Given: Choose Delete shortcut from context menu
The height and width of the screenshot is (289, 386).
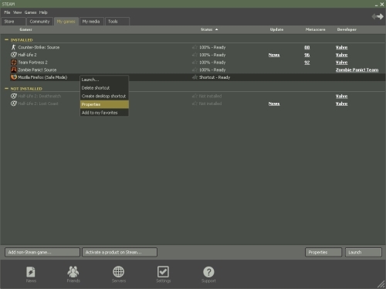Looking at the screenshot, I should pyautogui.click(x=104, y=88).
